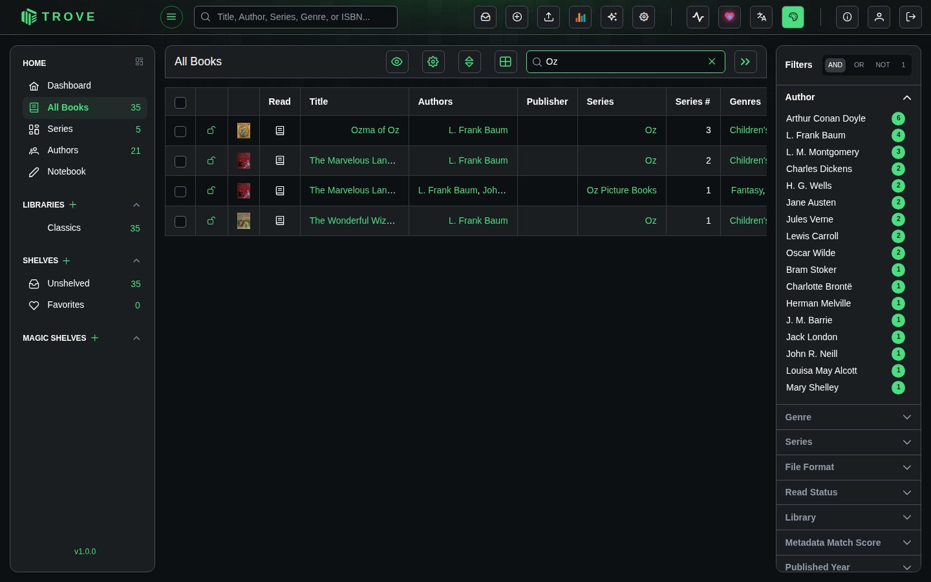Expand the Metadata Match Score filter
The height and width of the screenshot is (582, 931).
tap(848, 543)
